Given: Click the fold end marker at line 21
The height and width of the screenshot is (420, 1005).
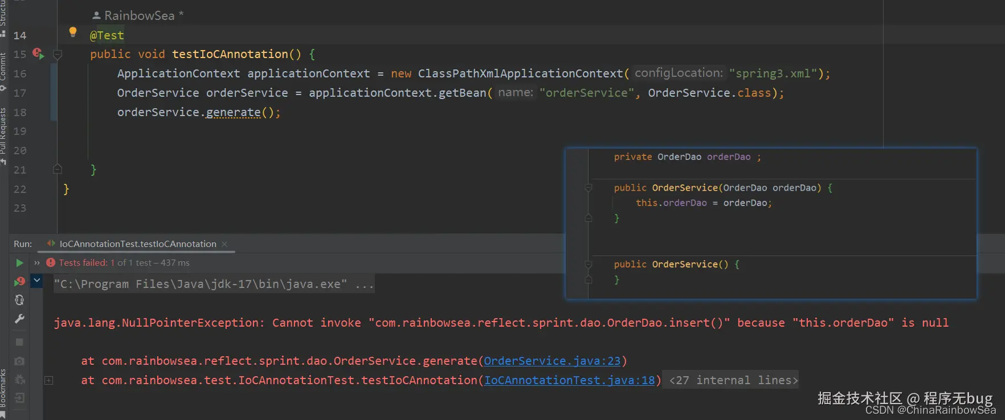Looking at the screenshot, I should (x=58, y=169).
